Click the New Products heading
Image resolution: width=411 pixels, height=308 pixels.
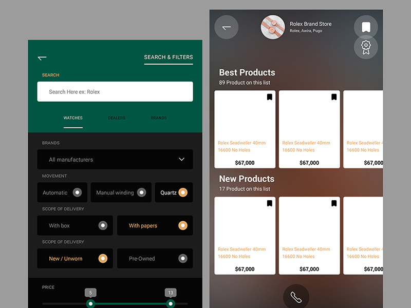point(247,179)
